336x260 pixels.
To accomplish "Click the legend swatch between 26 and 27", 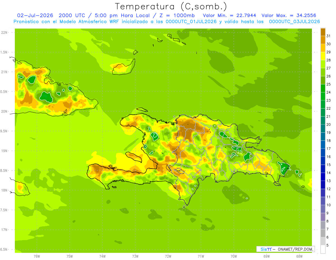I will [323, 72].
